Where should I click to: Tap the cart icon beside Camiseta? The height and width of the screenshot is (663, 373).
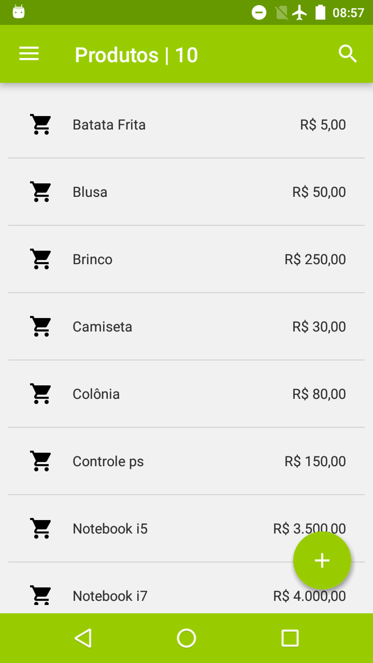pos(41,326)
